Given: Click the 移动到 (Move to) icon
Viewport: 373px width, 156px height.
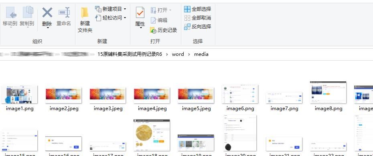Looking at the screenshot, I should pyautogui.click(x=11, y=13).
